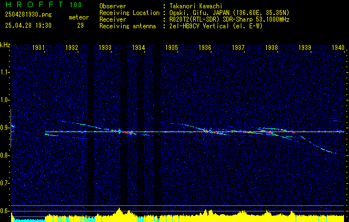Click the 1937 time marker
This screenshot has height=222, width=349.
[x=238, y=47]
